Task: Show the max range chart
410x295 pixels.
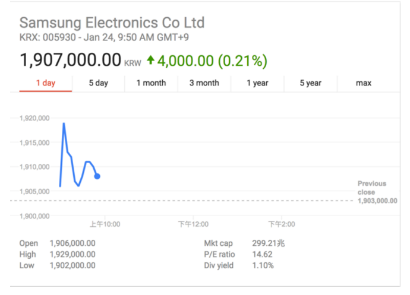Action: [x=364, y=83]
